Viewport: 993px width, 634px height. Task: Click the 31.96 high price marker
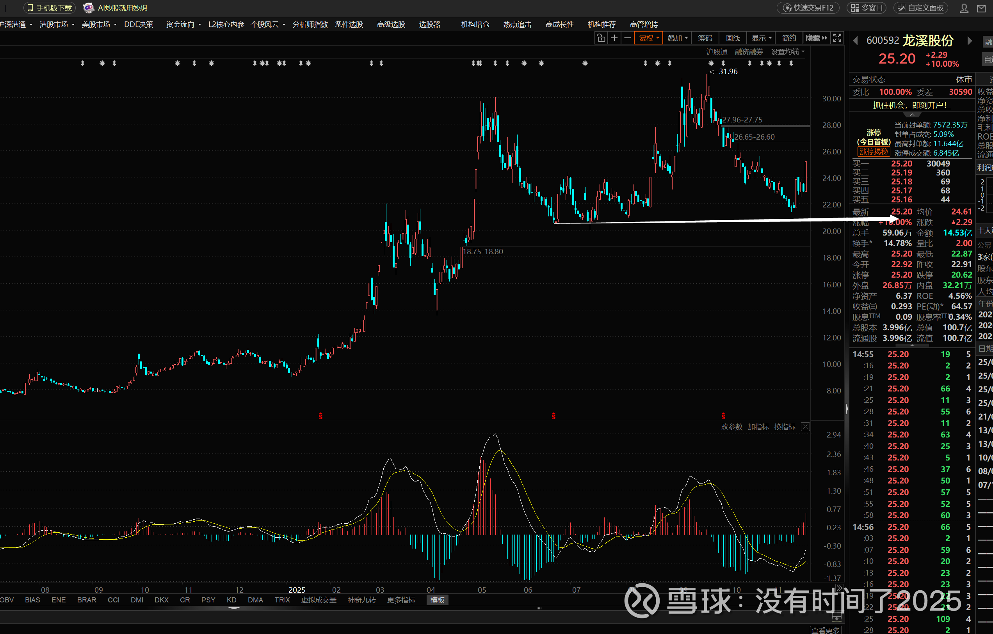[728, 71]
